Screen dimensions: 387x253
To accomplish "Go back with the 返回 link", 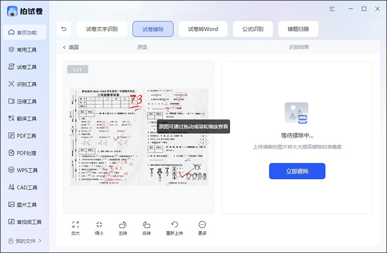I will (x=71, y=47).
